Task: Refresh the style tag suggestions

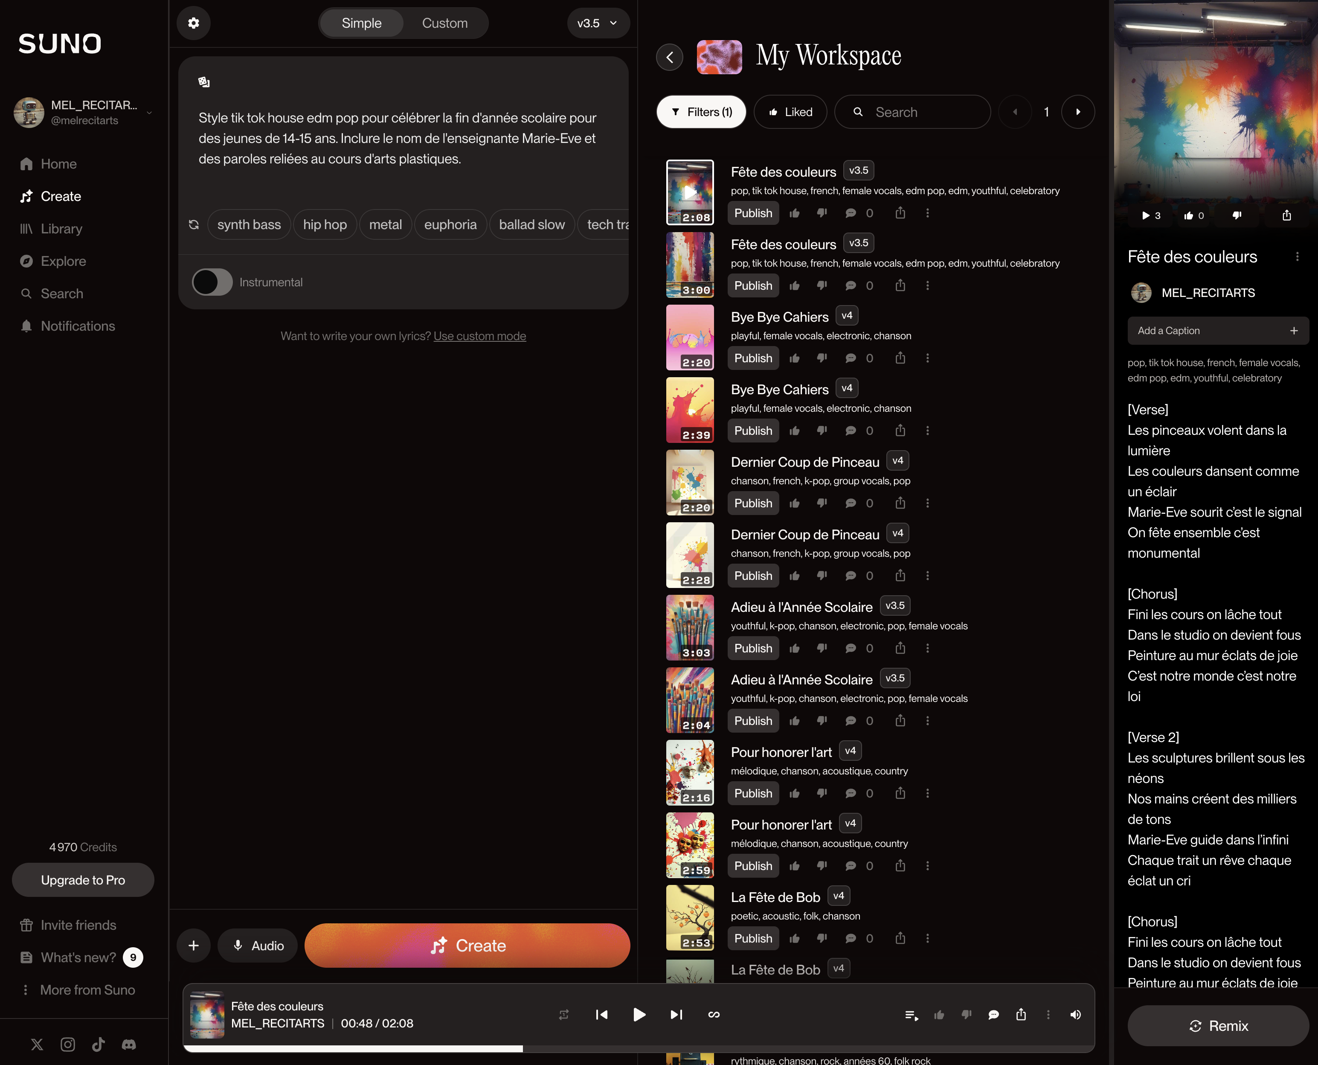Action: (x=194, y=224)
